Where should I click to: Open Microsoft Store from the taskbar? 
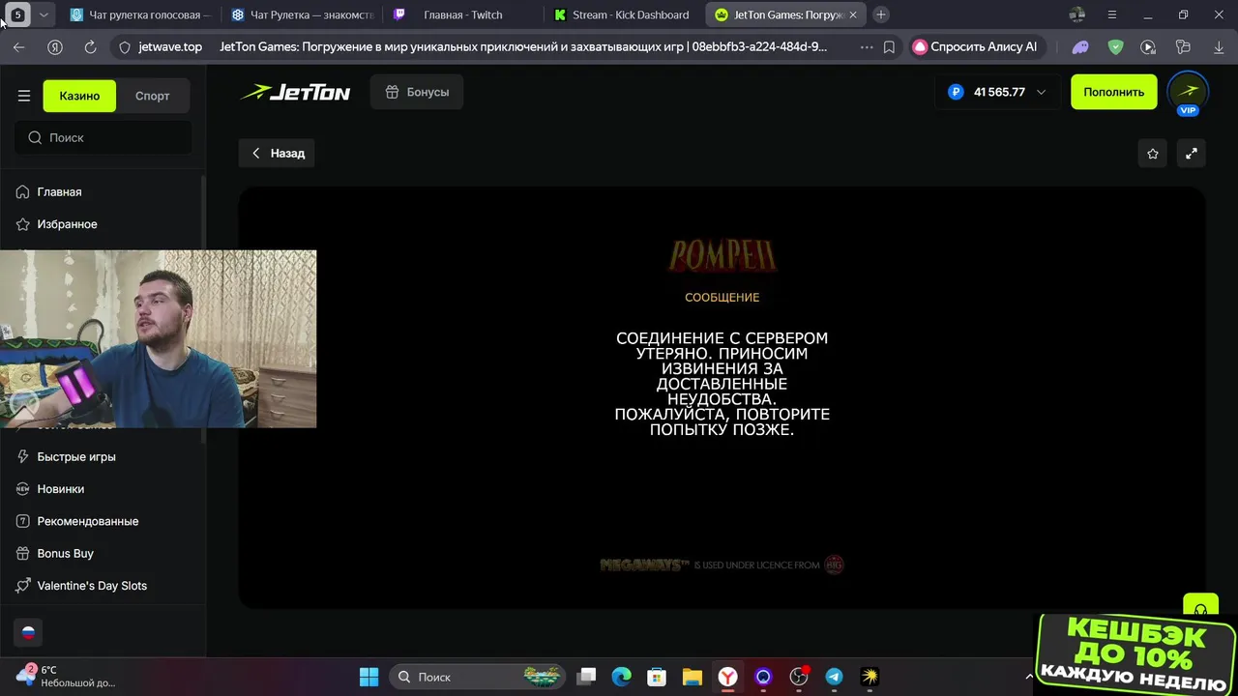657,677
